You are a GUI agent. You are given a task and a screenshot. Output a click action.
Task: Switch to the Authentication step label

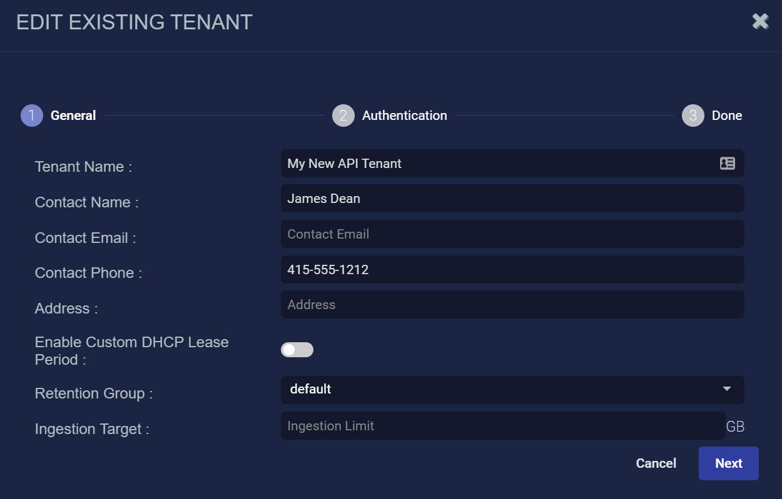point(404,116)
